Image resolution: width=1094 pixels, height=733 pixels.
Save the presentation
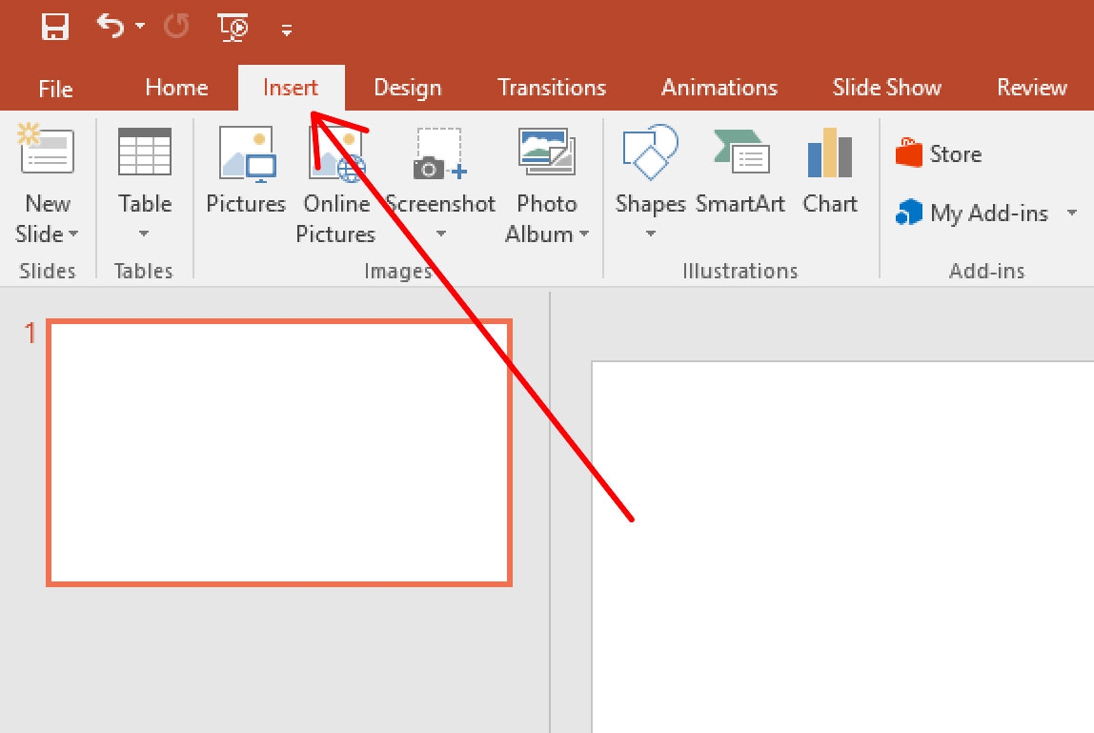[54, 27]
